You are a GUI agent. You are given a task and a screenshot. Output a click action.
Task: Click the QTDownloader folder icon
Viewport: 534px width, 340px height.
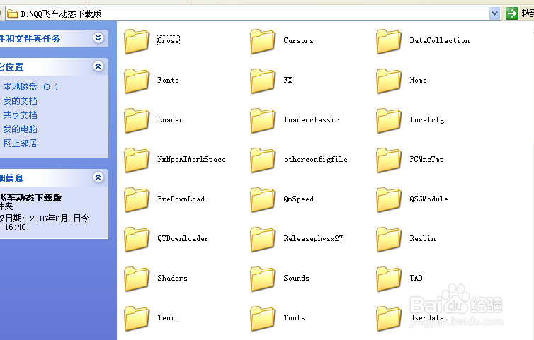pos(137,240)
